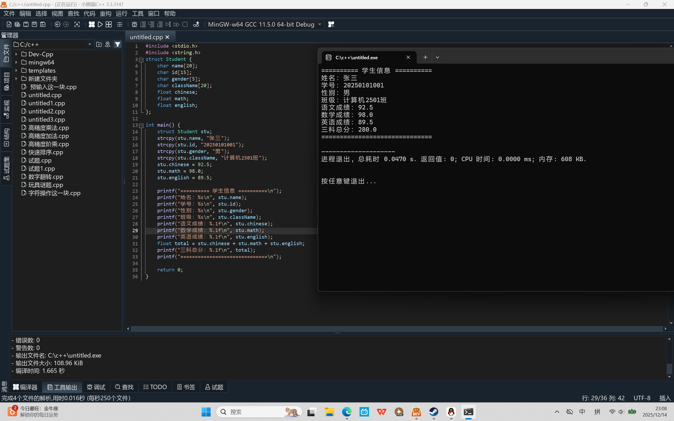This screenshot has width=674, height=421.
Task: Close the untitled.cpp editor tab
Action: click(x=168, y=37)
